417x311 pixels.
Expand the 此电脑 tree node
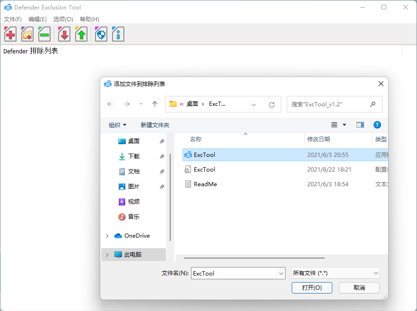pos(107,255)
